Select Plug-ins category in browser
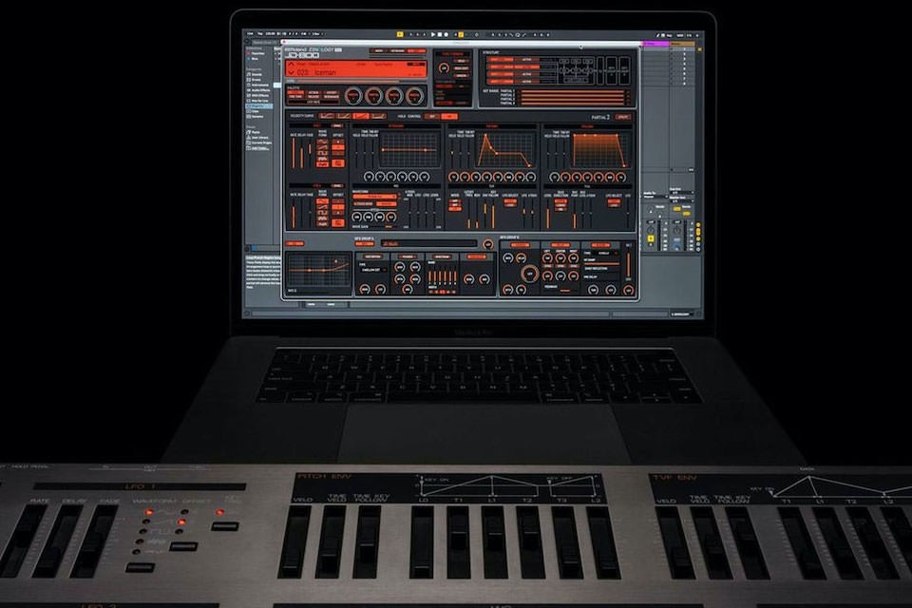The image size is (912, 608). [259, 106]
